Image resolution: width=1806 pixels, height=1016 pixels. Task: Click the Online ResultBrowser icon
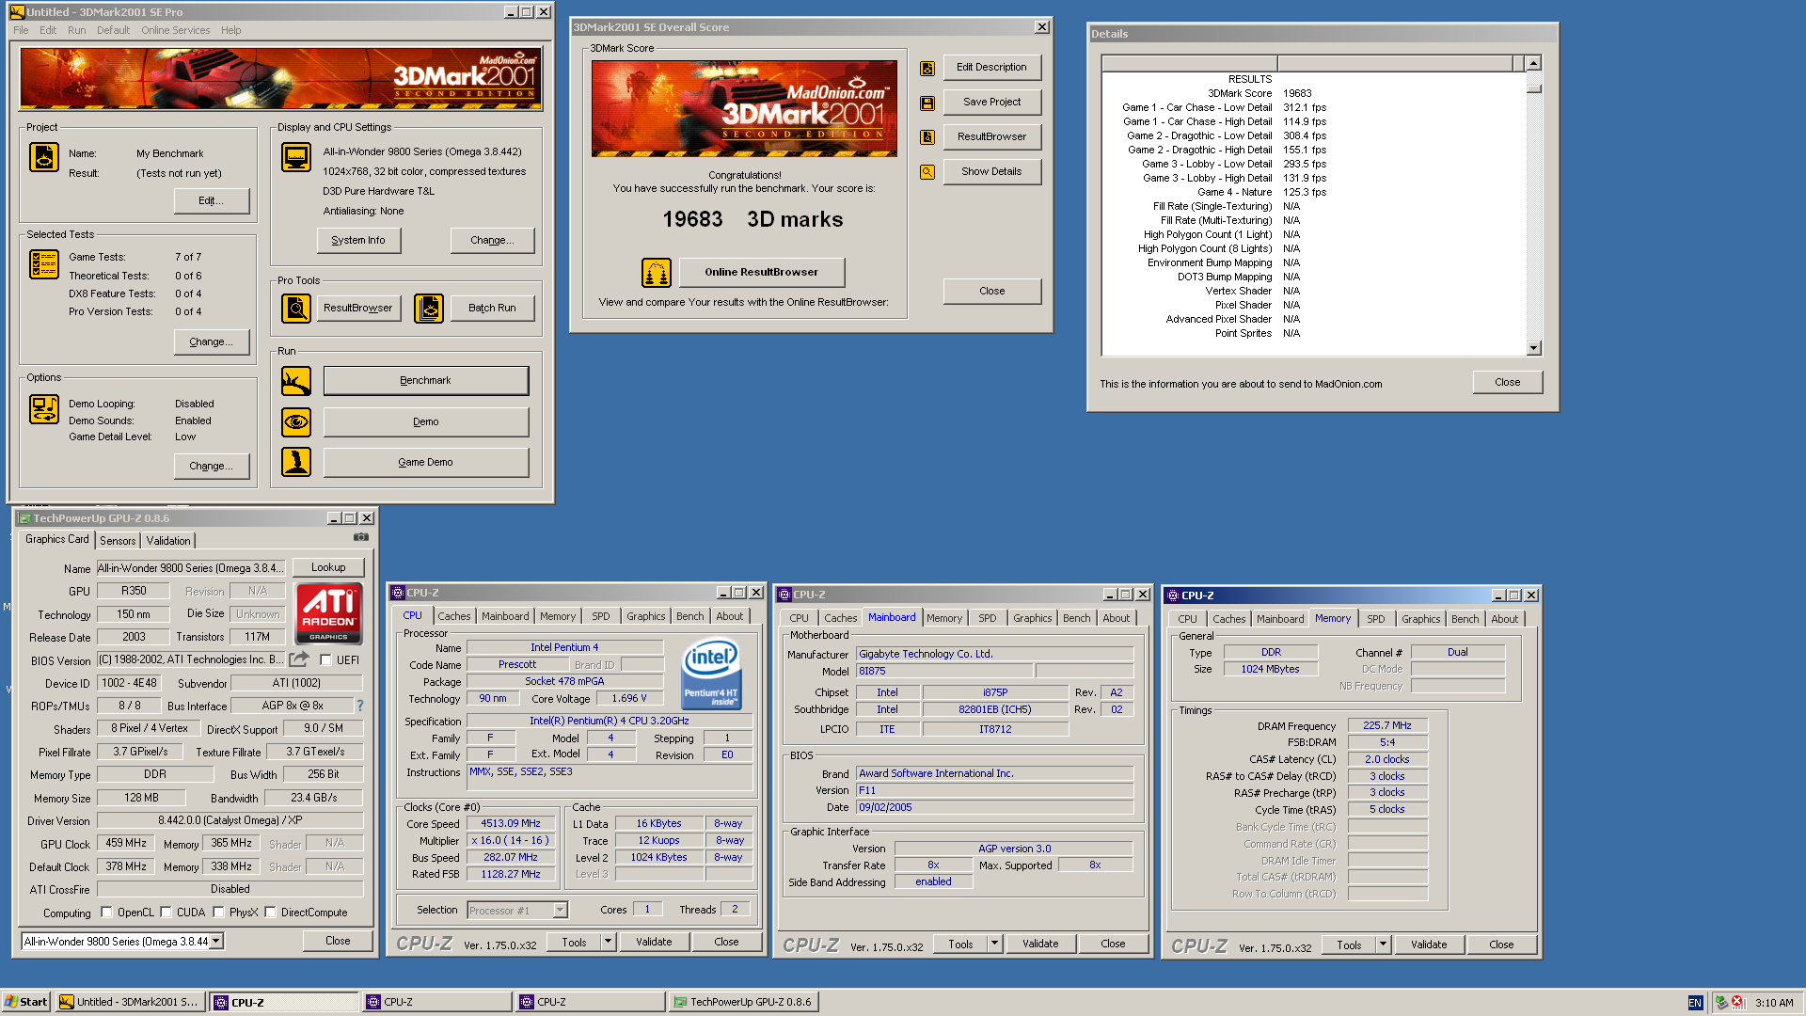tap(657, 273)
